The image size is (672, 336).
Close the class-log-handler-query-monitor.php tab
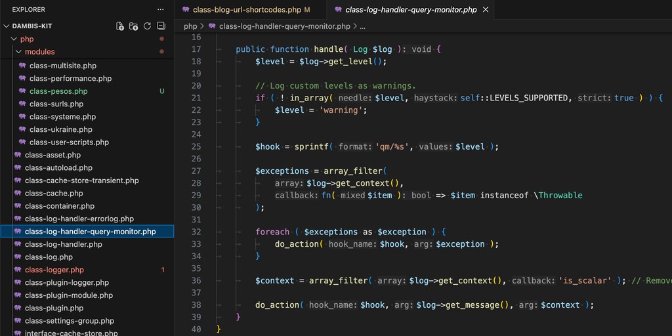(486, 10)
